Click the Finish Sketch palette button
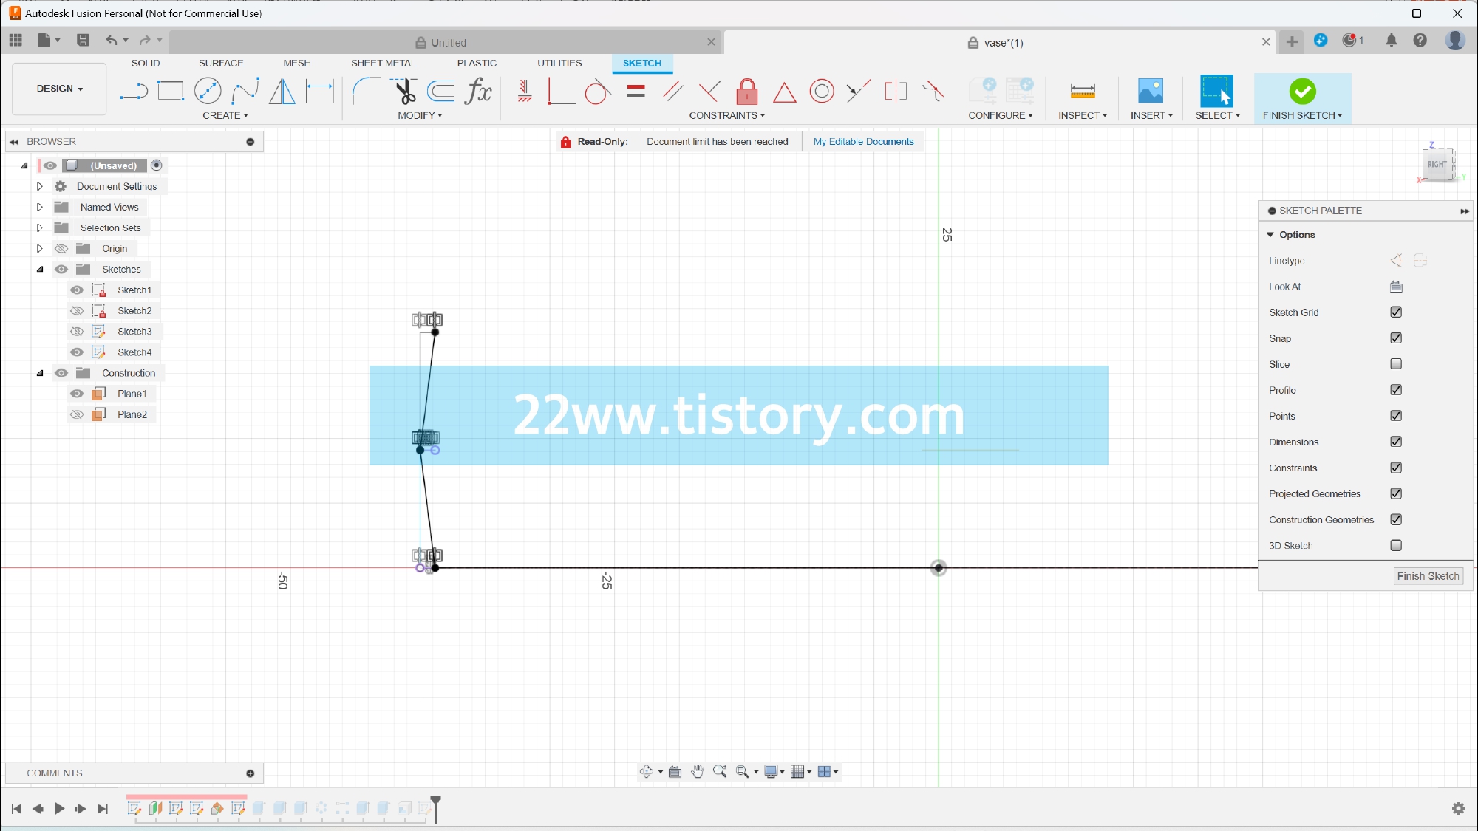Viewport: 1478px width, 831px height. (1428, 576)
